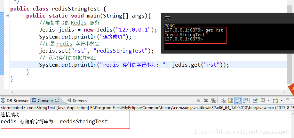Clear the console with the document X icon

point(223,100)
